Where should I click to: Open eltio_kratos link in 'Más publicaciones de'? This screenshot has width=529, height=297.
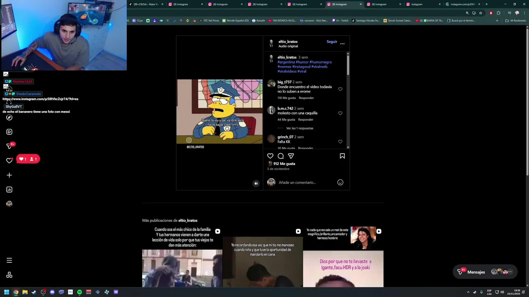(188, 220)
